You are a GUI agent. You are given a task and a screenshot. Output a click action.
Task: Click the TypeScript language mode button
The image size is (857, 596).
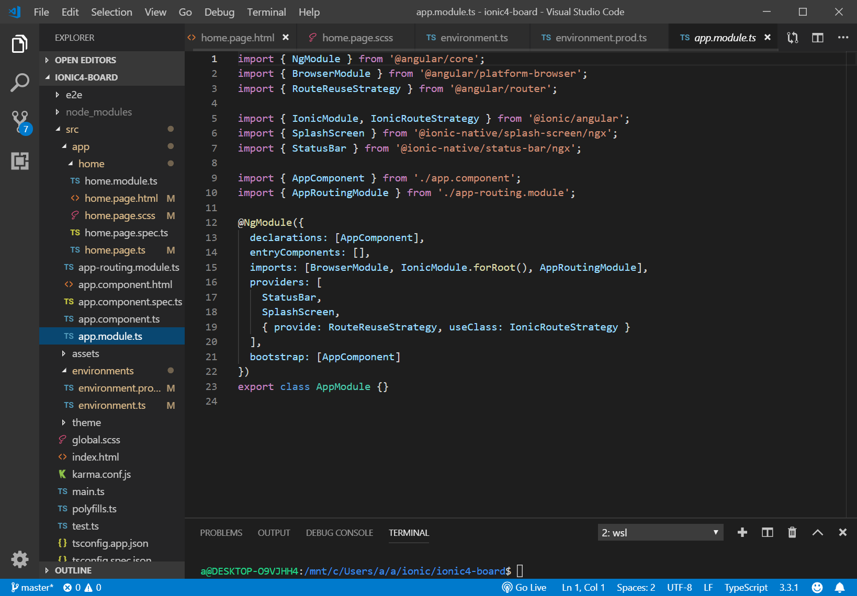coord(746,588)
